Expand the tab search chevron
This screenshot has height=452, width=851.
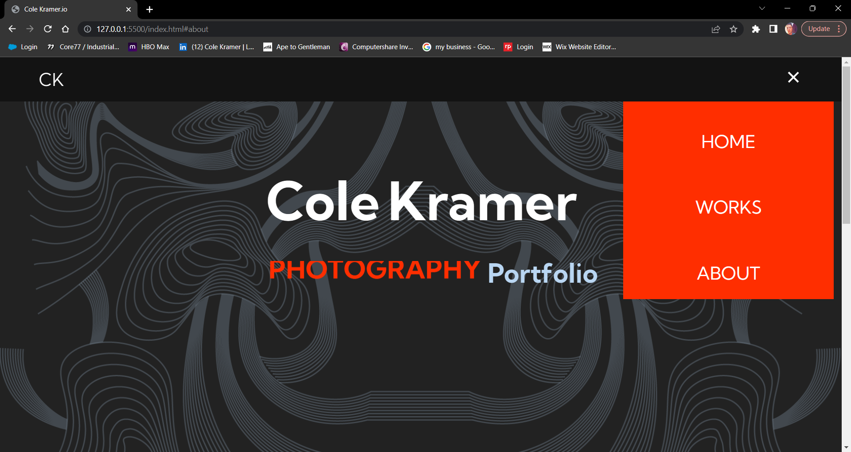coord(762,8)
